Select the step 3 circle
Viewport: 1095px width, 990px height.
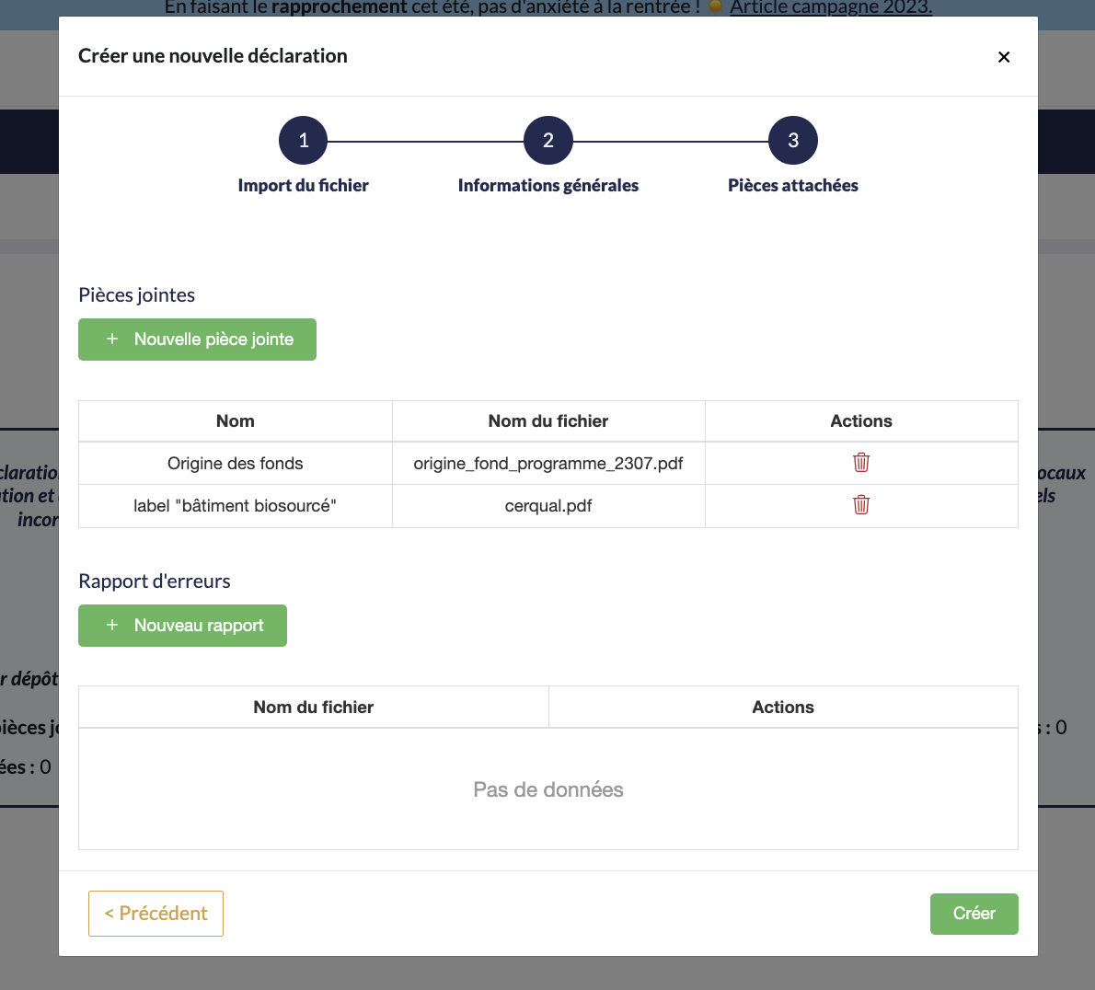pyautogui.click(x=793, y=141)
